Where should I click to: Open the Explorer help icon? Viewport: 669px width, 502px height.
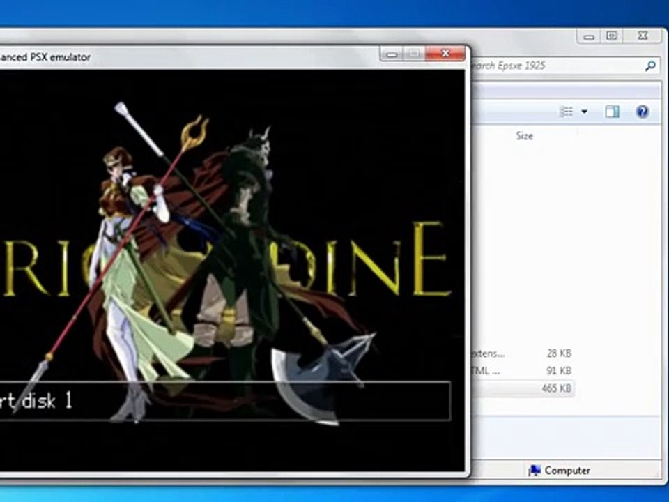(x=642, y=112)
